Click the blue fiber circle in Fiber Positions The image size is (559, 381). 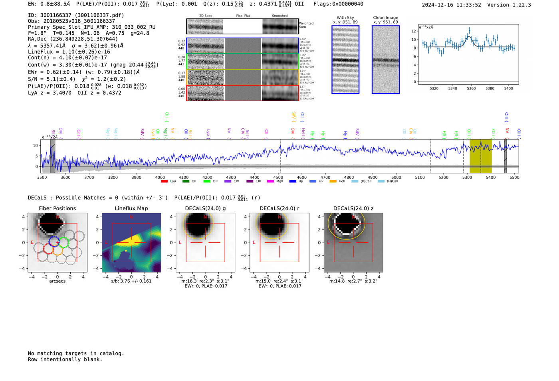point(54,241)
